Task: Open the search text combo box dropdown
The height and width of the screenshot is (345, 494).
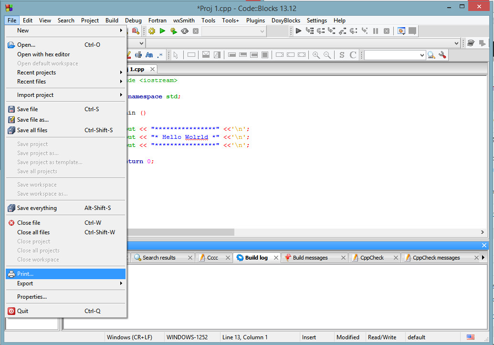Action: click(x=422, y=55)
